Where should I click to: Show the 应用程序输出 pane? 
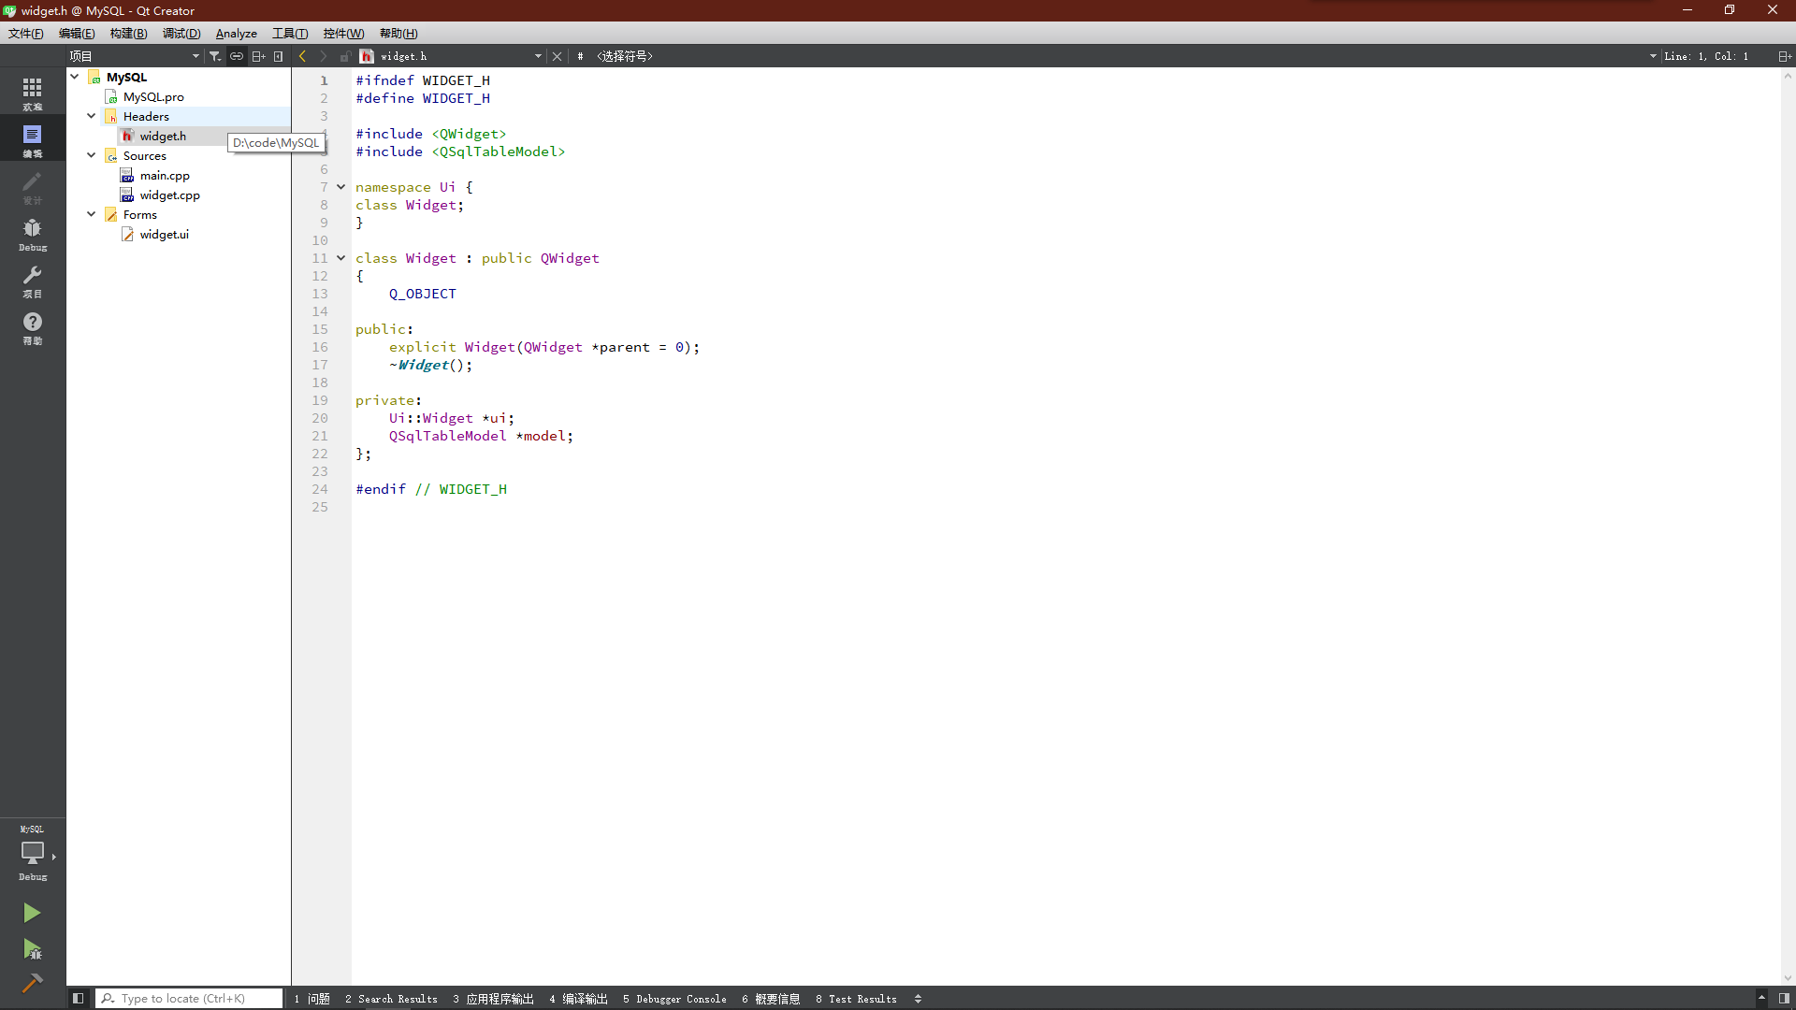[x=493, y=999]
